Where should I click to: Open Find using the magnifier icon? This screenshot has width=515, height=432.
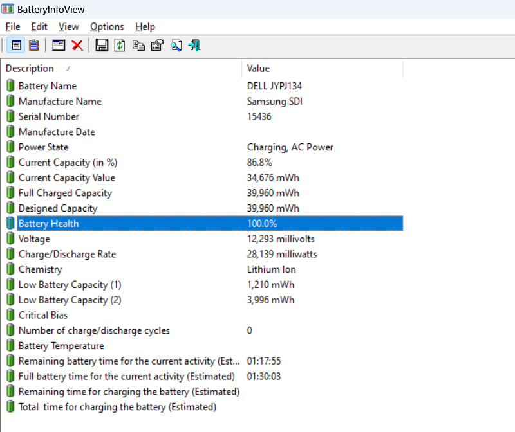176,45
